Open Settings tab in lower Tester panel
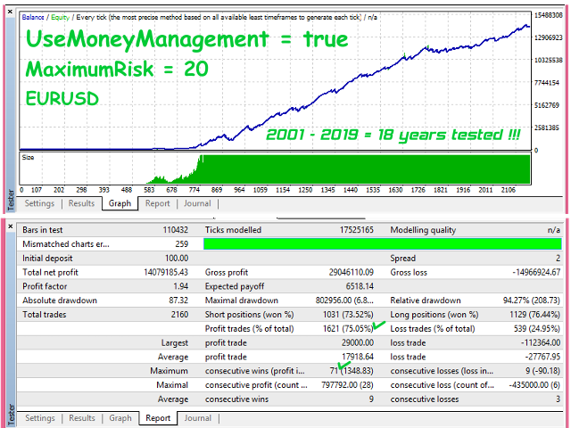This screenshot has width=571, height=428. (x=39, y=418)
